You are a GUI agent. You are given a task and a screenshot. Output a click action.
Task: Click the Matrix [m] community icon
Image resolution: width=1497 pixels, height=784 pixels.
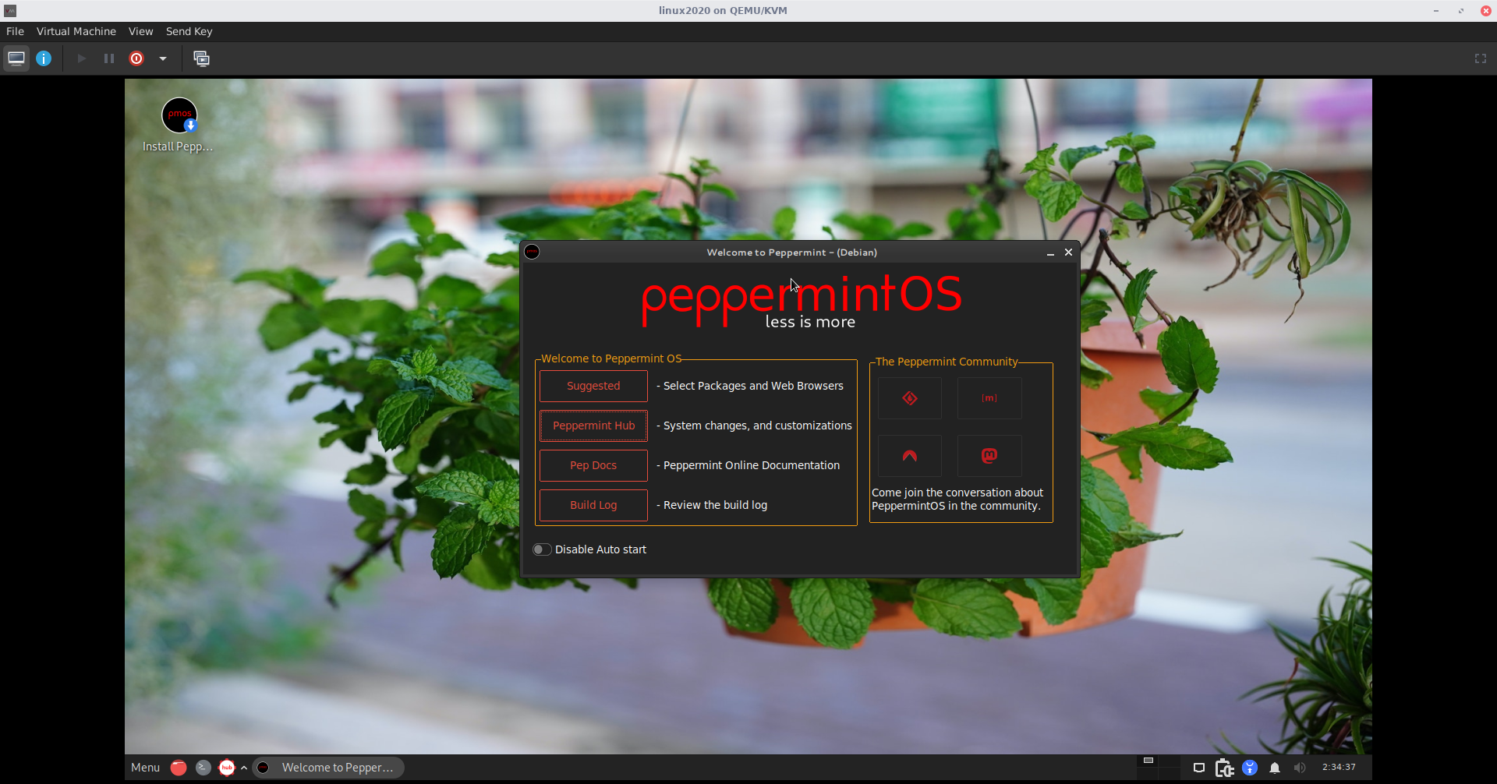coord(989,397)
